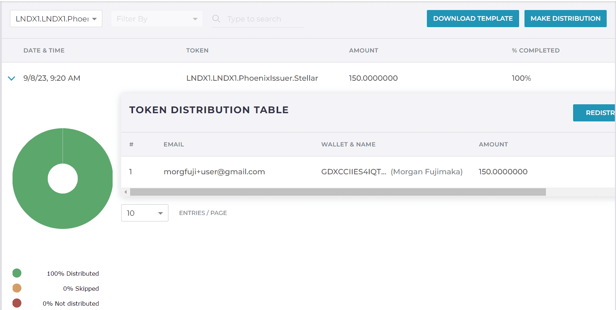Select the morgfuji+user@gmail.com email cell
The height and width of the screenshot is (310, 616).
tap(214, 172)
